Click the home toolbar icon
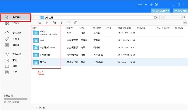This screenshot has height=111, width=188. tap(40, 23)
